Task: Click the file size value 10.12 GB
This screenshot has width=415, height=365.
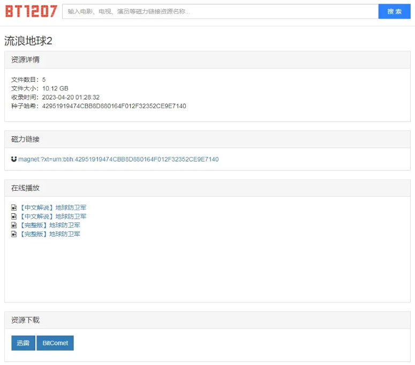Action: (x=55, y=88)
